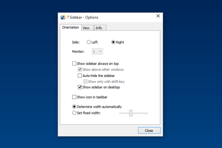Select the Set fixed width option
The width and height of the screenshot is (222, 148).
[x=74, y=113]
